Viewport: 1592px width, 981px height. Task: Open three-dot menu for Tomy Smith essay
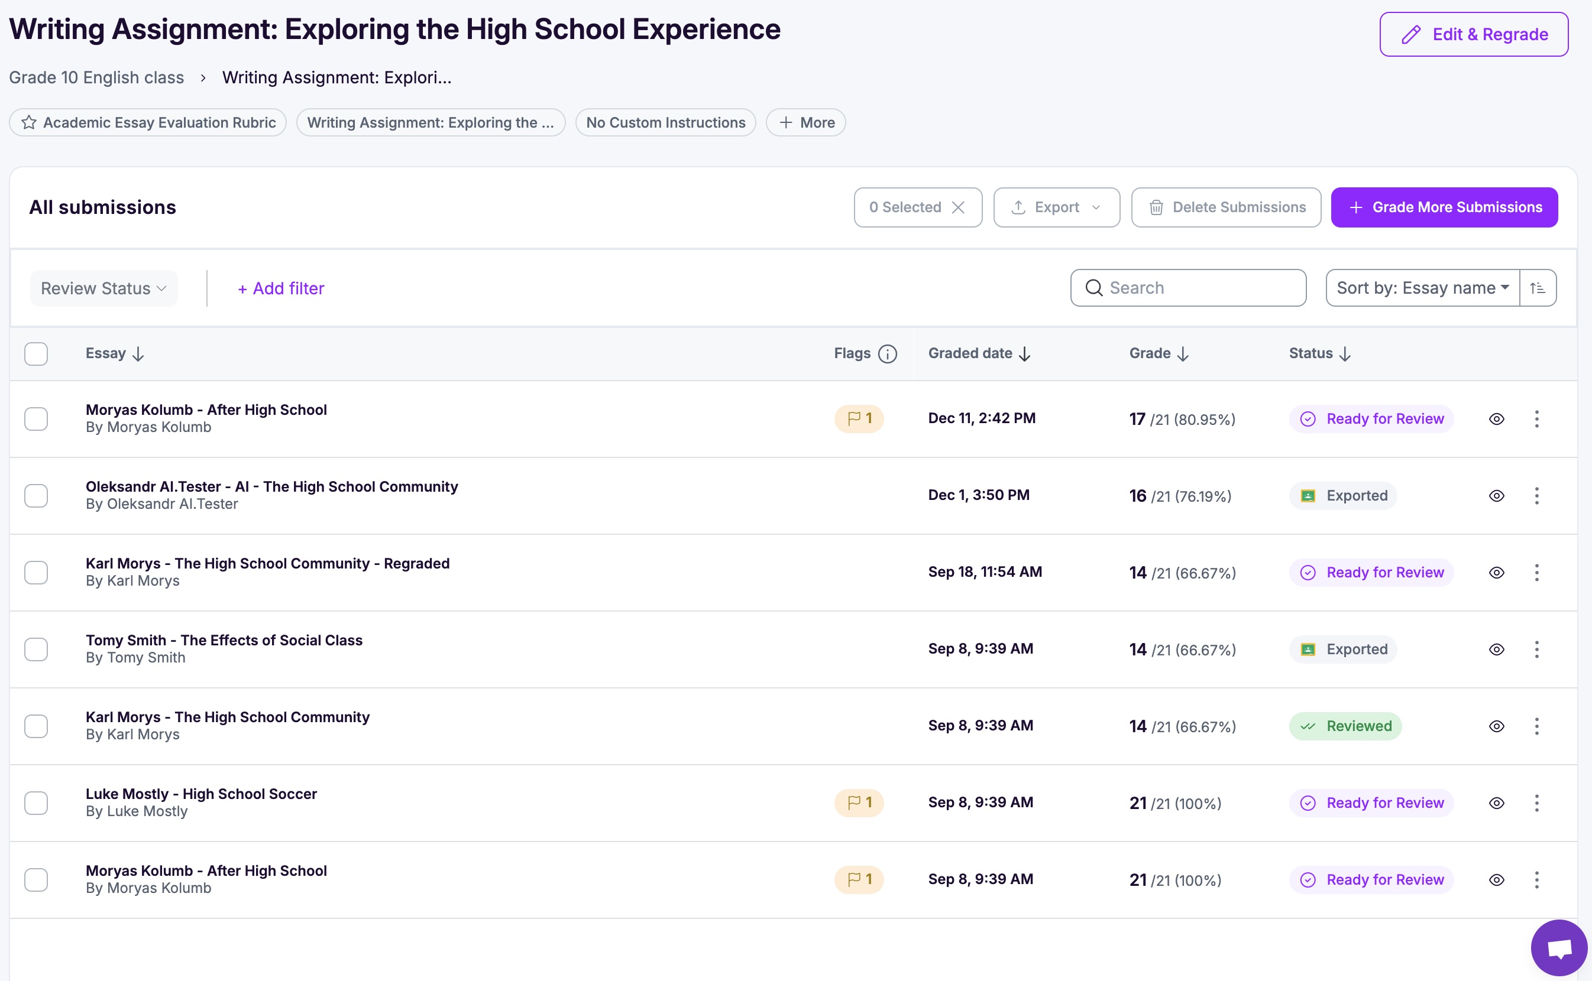pyautogui.click(x=1536, y=649)
